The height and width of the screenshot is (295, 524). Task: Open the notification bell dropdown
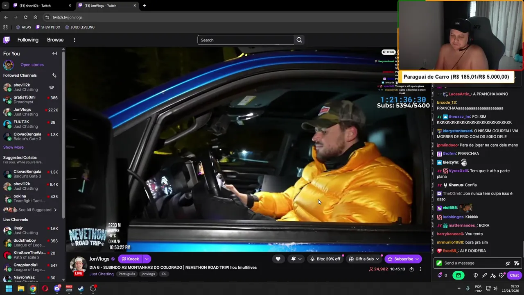click(x=296, y=259)
